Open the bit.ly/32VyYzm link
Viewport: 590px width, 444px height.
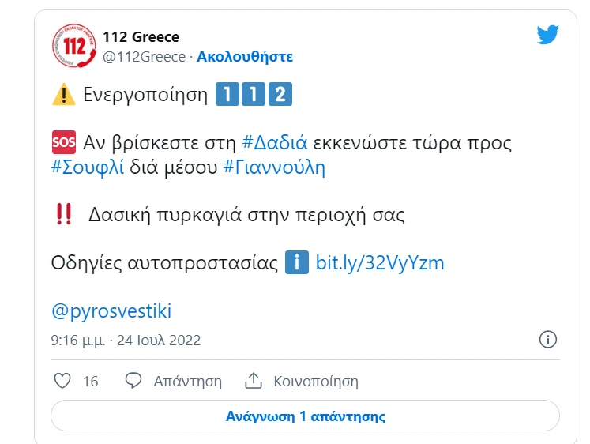tap(380, 262)
